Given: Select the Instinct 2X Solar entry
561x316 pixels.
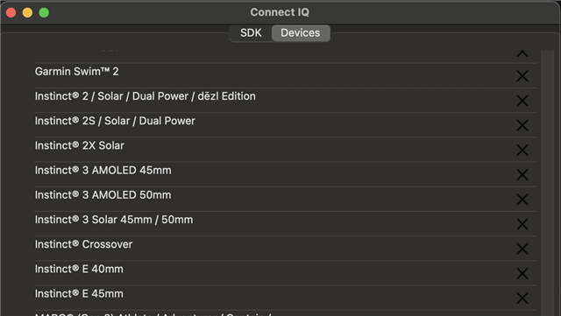Looking at the screenshot, I should (x=286, y=150).
